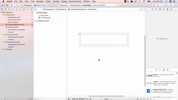Collapse the ShoppingList project root
The height and width of the screenshot is (100, 178).
[1, 12]
